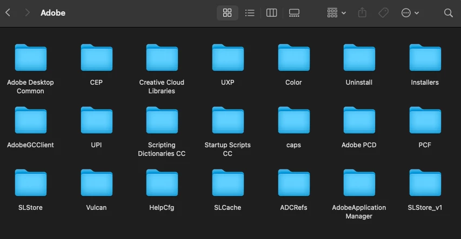This screenshot has width=461, height=239.
Task: Click the "AdobeApplication Manager" name label
Action: coord(359,211)
